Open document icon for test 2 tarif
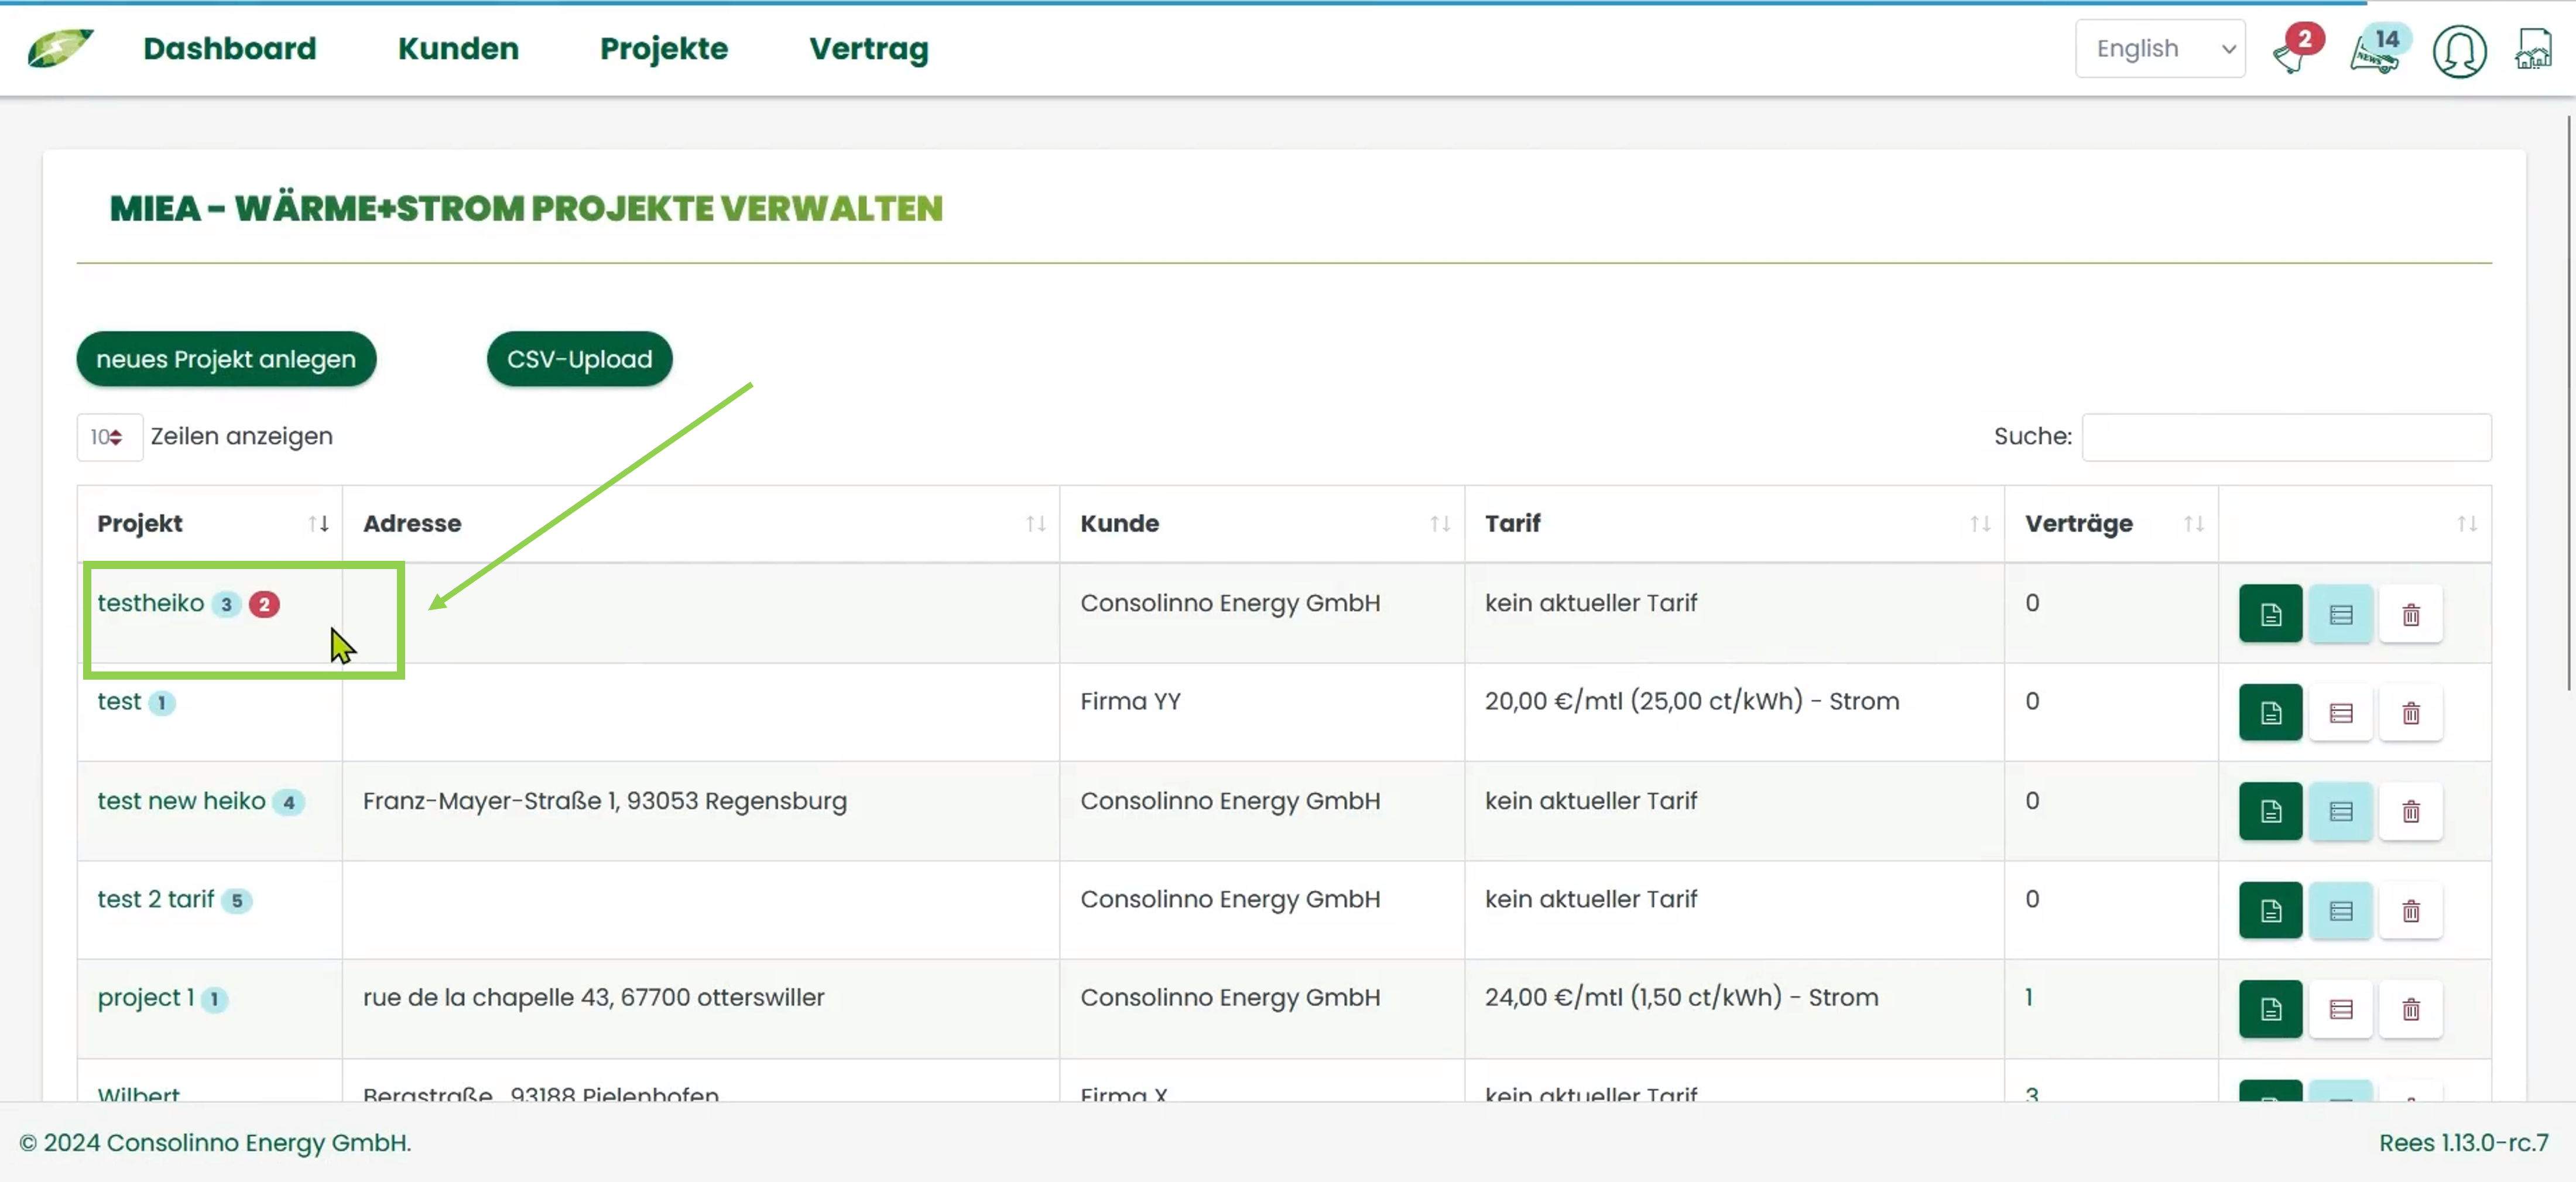The image size is (2576, 1182). click(2270, 910)
